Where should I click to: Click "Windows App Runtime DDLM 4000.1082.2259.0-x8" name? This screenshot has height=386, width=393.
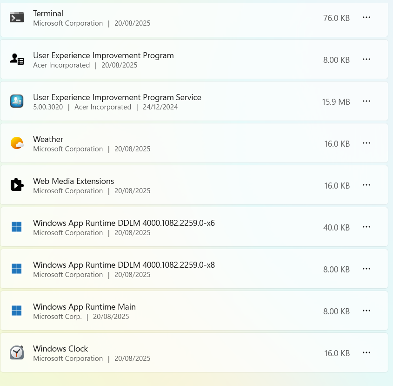pos(124,265)
